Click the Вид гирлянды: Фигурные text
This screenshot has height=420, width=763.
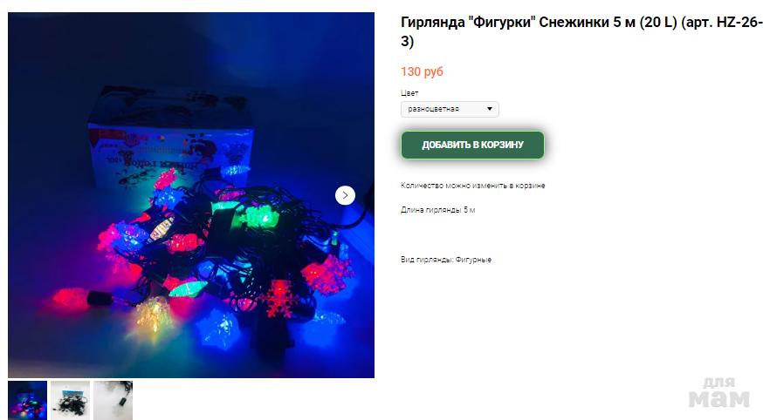[446, 260]
